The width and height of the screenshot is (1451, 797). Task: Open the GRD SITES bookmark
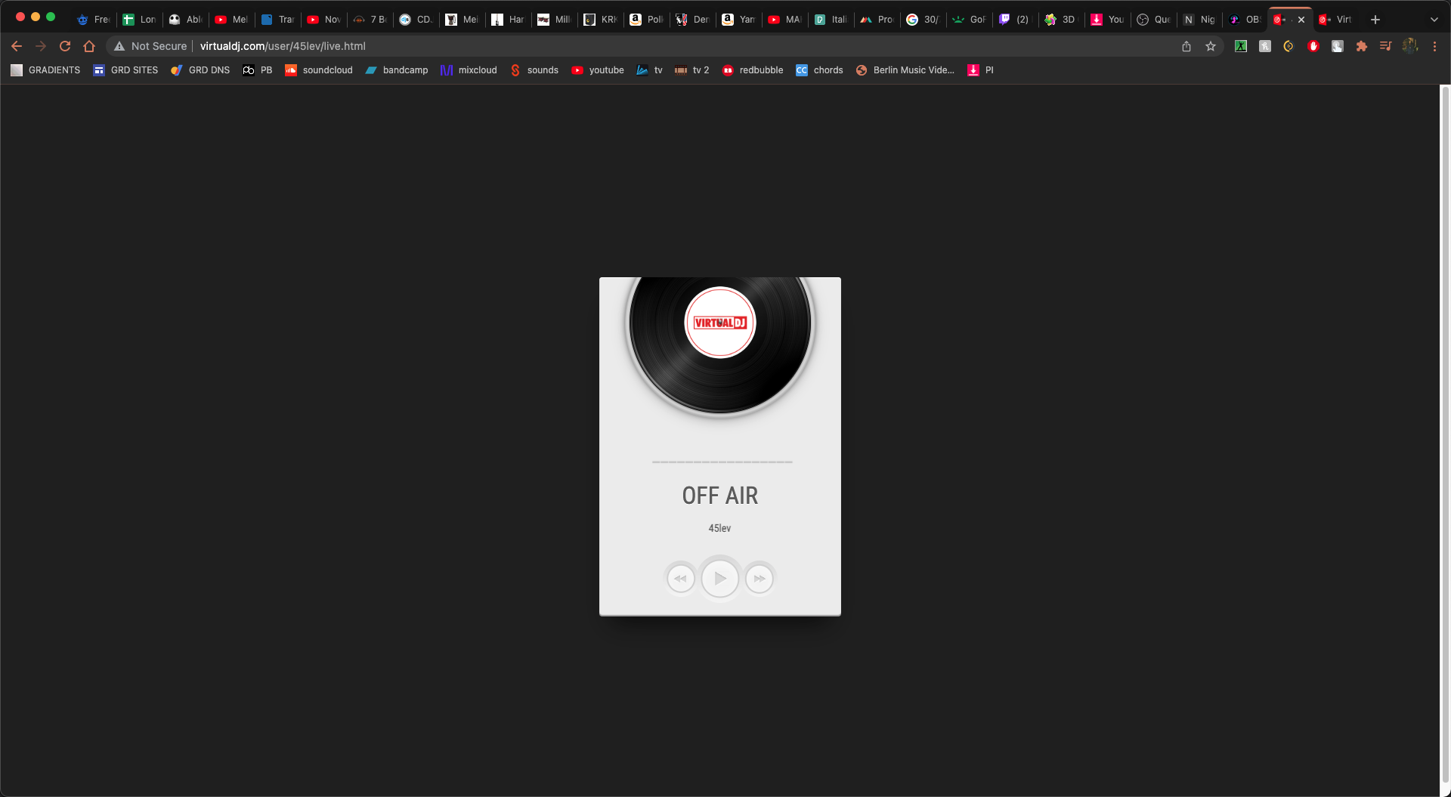coord(125,70)
